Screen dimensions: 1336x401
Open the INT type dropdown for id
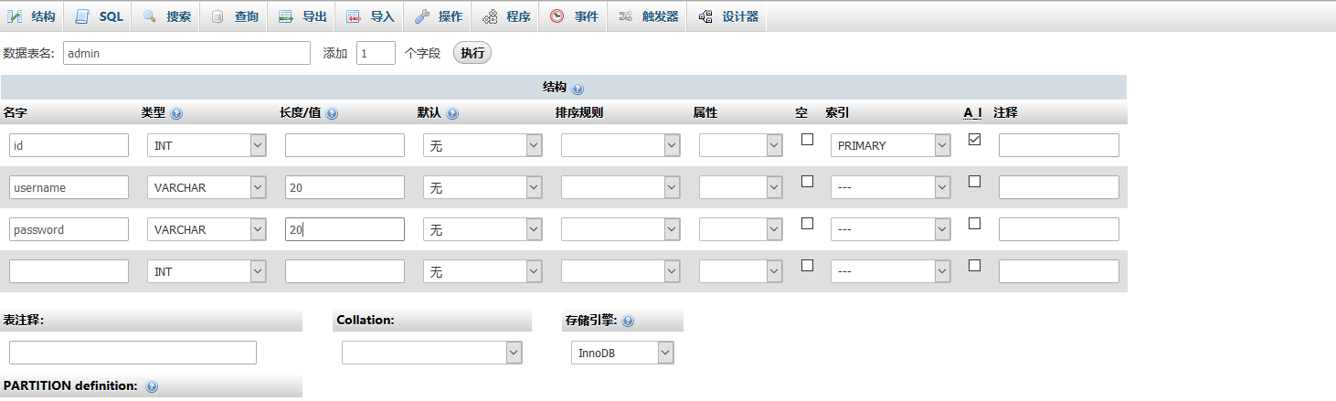click(x=207, y=145)
